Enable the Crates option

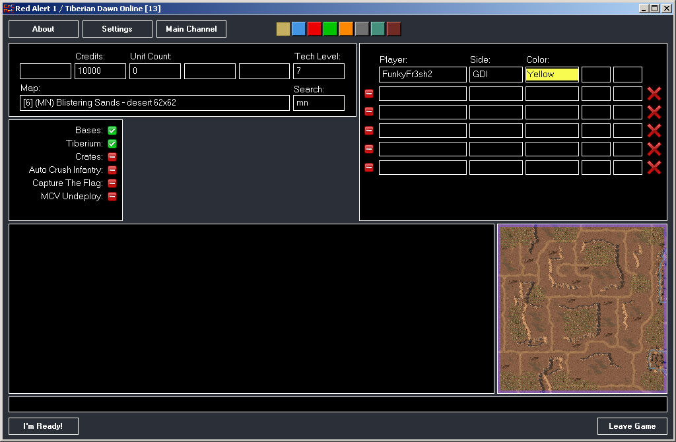[x=112, y=157]
